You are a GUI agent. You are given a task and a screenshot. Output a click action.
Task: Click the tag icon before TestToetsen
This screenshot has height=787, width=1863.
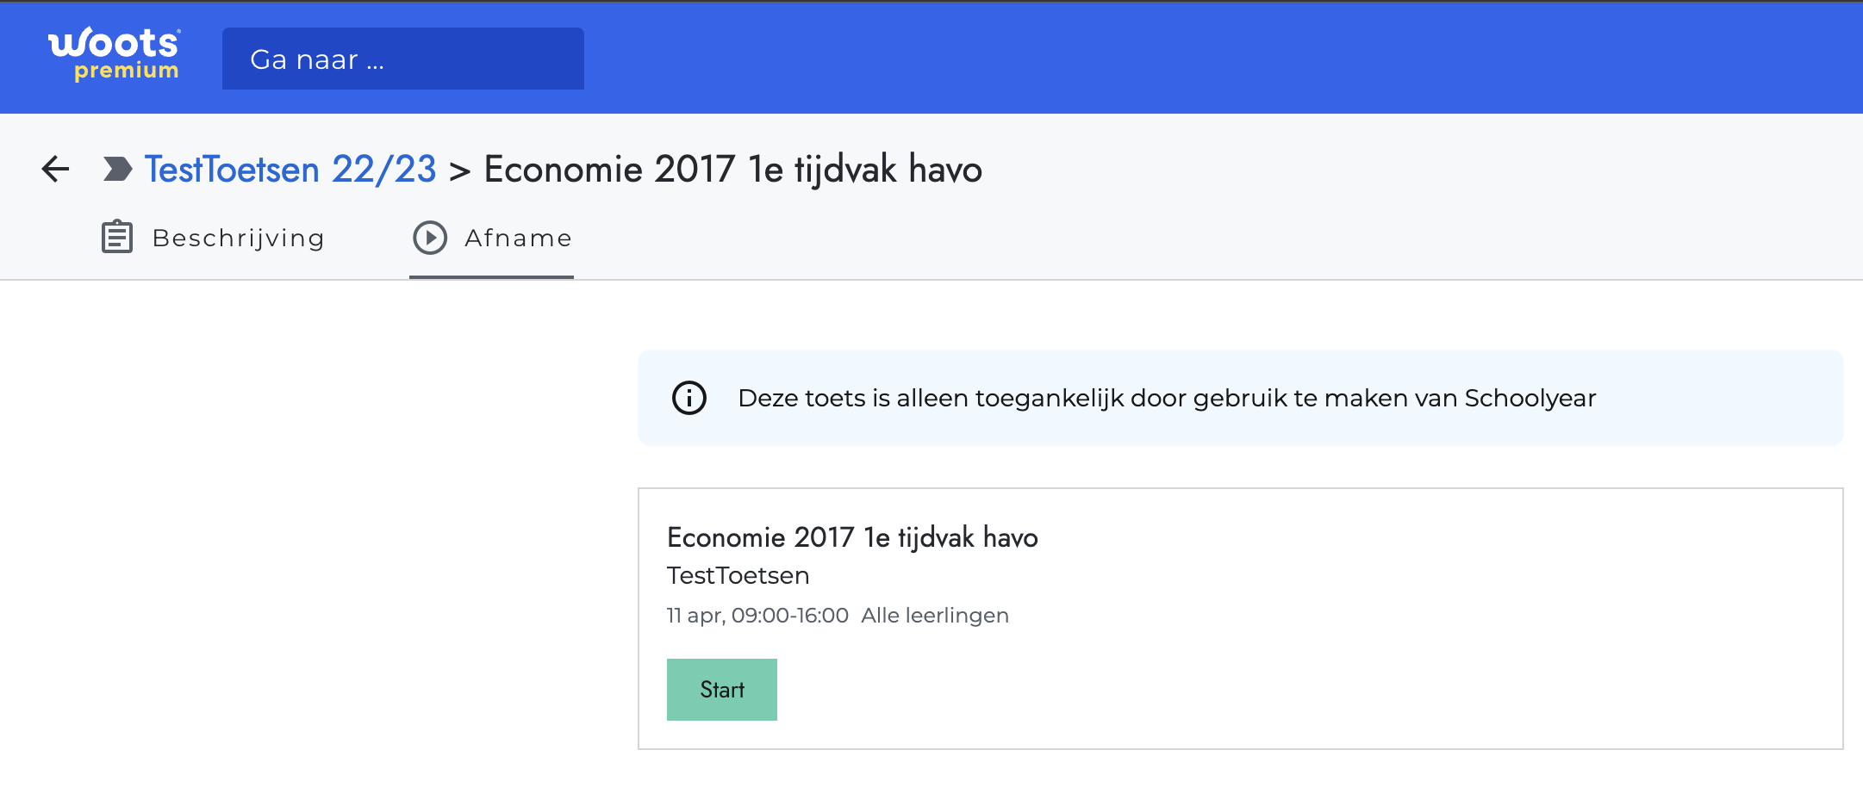coord(117,169)
